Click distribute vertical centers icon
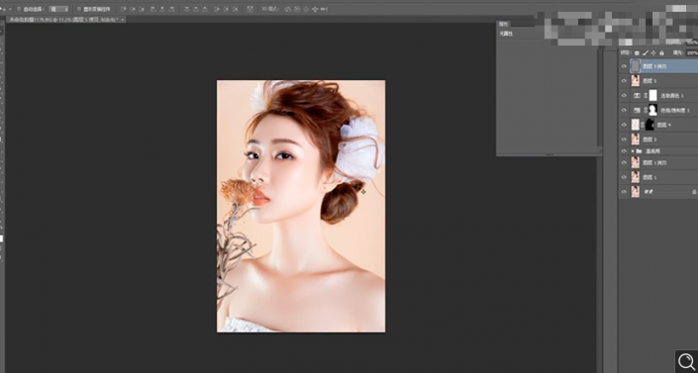Screen dimensions: 698x373 point(196,9)
